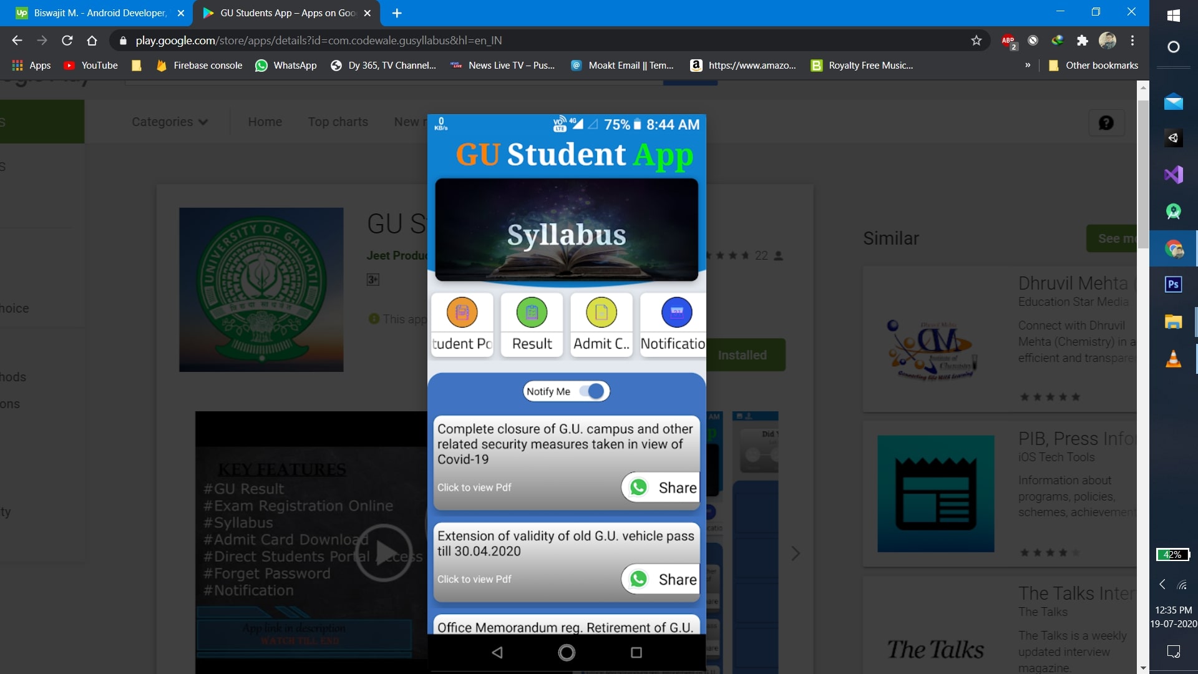Open Android Studio on taskbar
Viewport: 1198px width, 674px height.
(1173, 212)
